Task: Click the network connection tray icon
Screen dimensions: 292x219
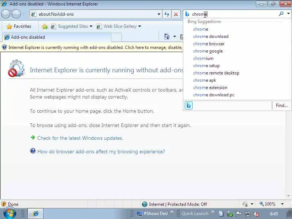Action: pos(247,214)
